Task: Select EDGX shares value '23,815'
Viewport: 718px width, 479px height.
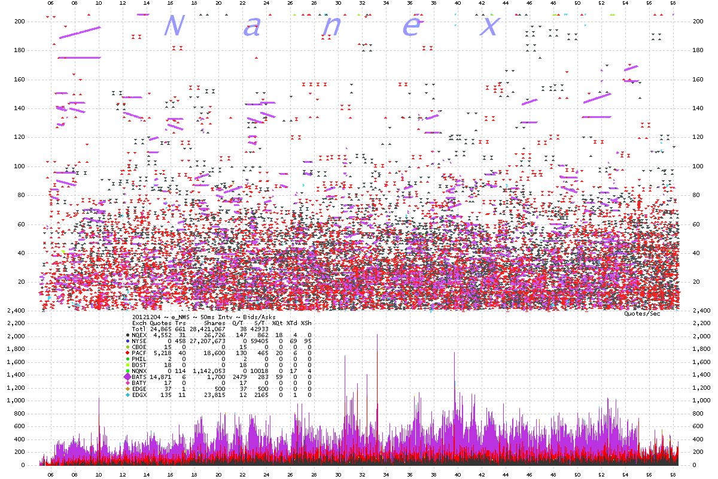Action: [215, 395]
